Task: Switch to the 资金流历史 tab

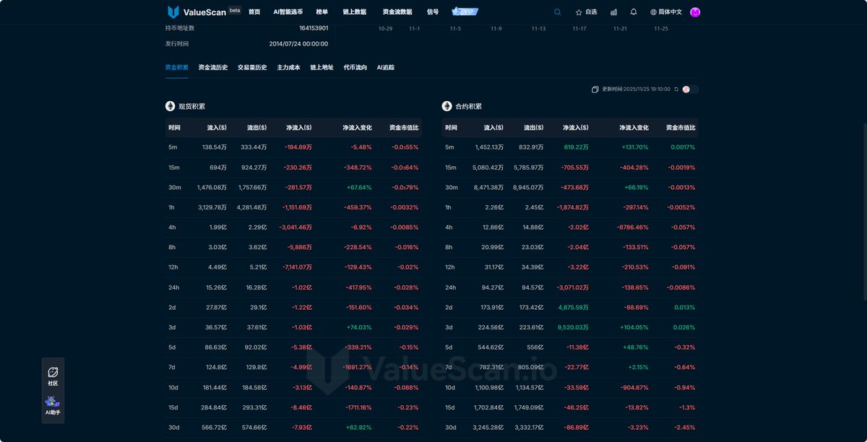Action: 213,67
